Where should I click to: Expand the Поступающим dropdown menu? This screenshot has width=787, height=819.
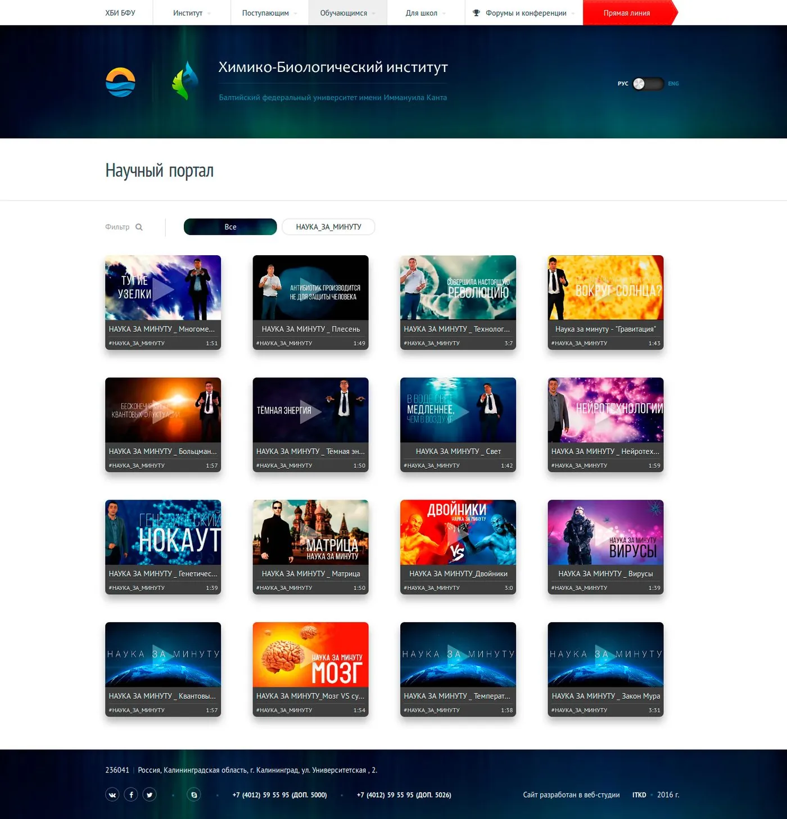(x=270, y=13)
